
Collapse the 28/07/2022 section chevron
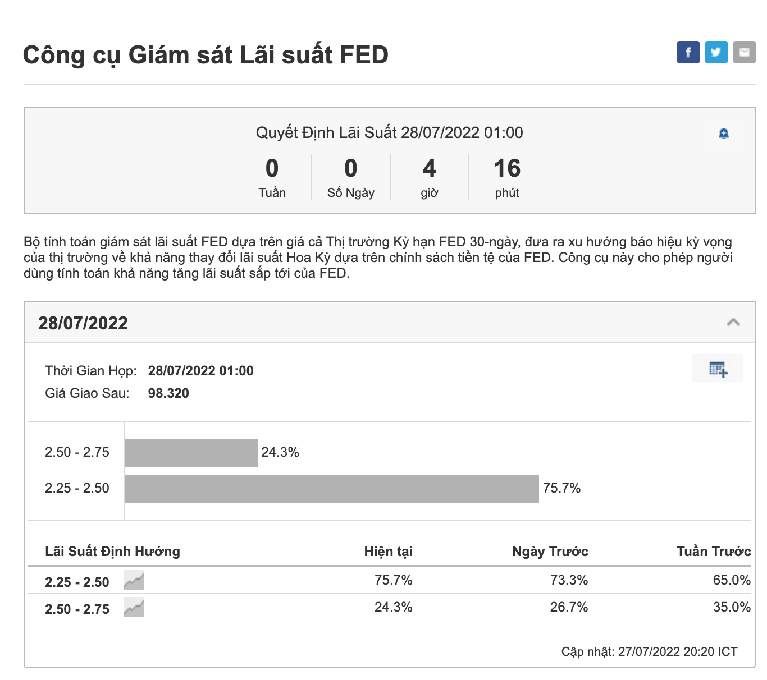(x=733, y=322)
